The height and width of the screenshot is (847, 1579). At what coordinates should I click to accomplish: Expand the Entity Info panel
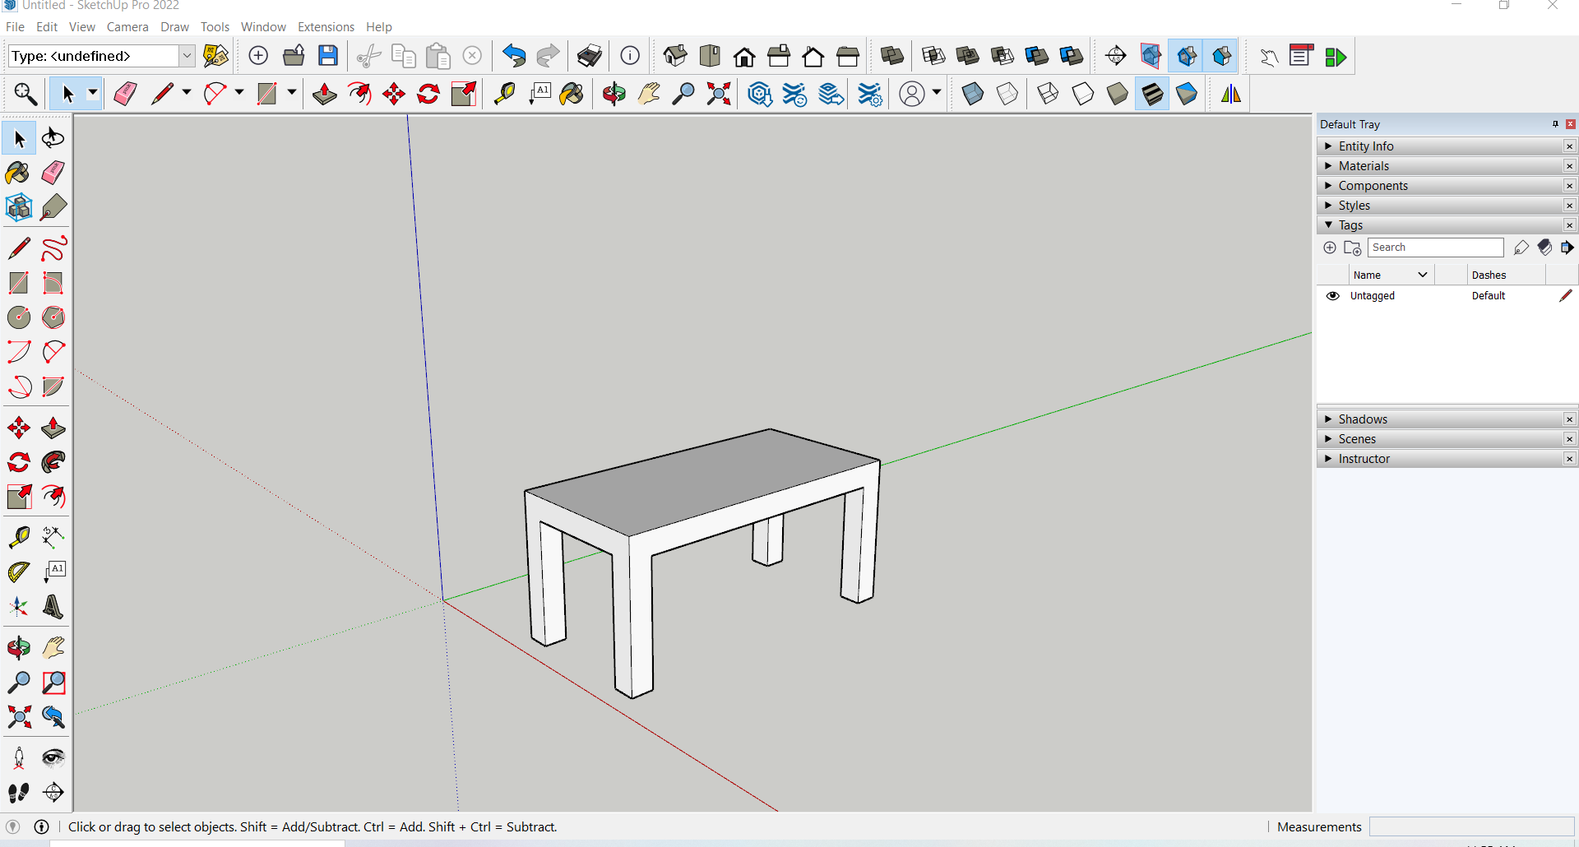(x=1327, y=146)
